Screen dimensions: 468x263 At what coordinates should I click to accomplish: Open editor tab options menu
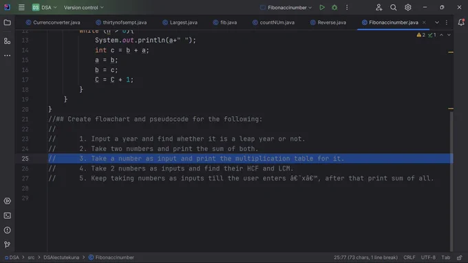447,23
